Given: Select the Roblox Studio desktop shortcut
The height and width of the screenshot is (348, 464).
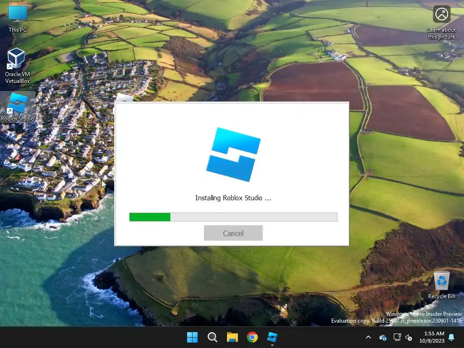Looking at the screenshot, I should pos(18,107).
